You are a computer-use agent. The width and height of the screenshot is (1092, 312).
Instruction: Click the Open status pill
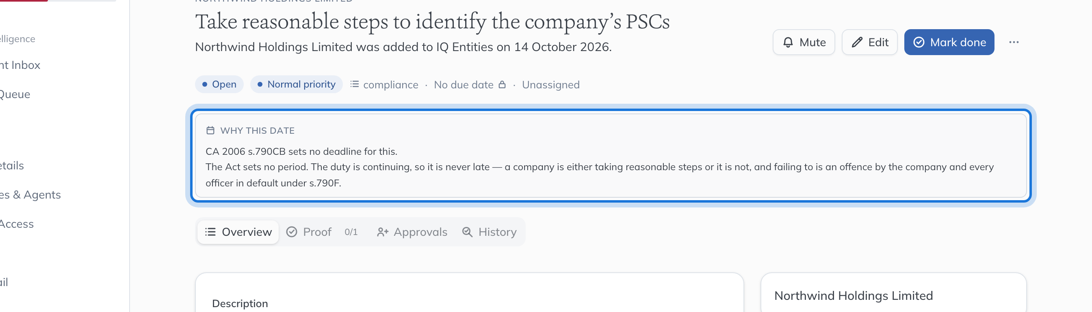point(219,84)
